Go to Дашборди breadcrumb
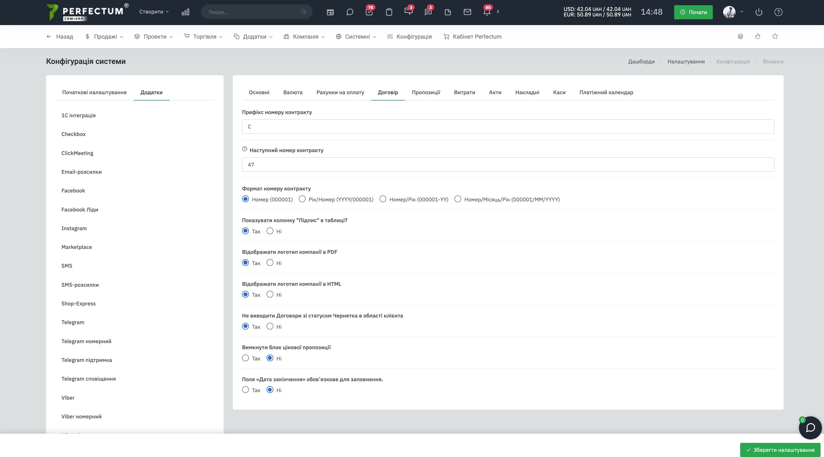The image size is (824, 457). pos(641,61)
